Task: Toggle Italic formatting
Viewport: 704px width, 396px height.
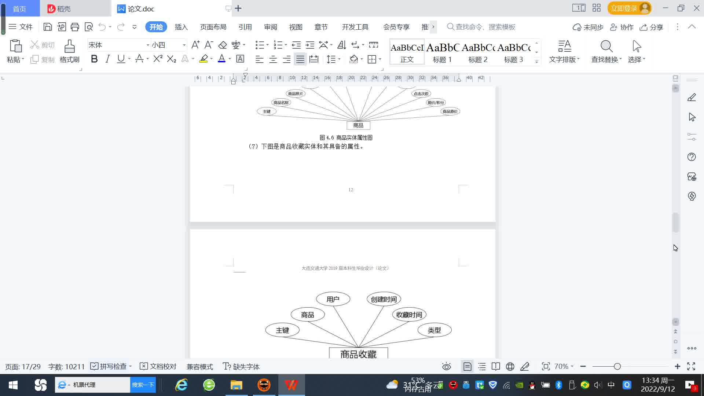Action: (107, 59)
